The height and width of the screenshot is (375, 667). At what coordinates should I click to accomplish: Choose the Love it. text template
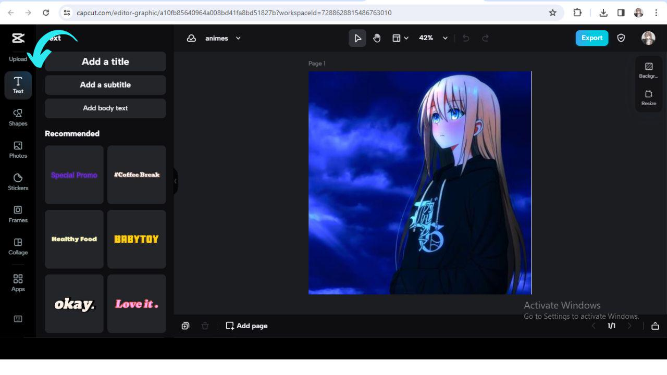[137, 304]
